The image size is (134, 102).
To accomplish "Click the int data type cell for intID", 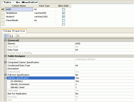I will click(x=44, y=9).
